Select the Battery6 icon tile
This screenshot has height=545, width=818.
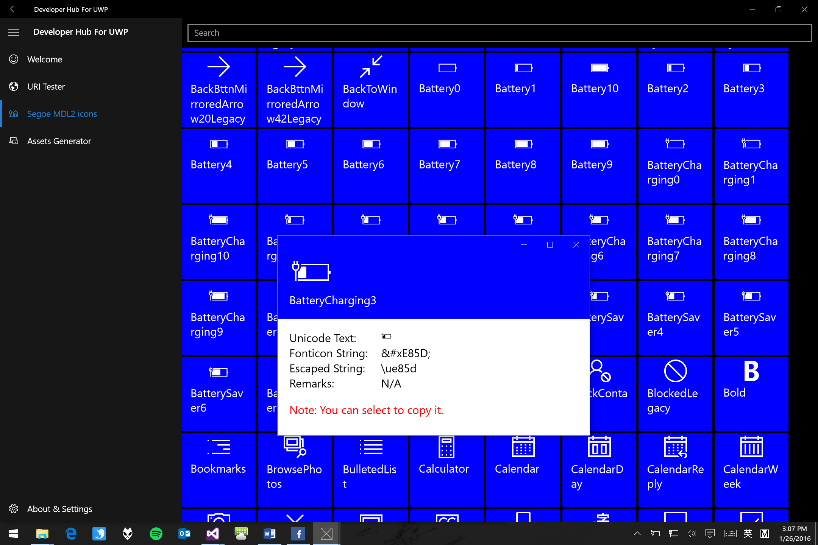tap(371, 166)
